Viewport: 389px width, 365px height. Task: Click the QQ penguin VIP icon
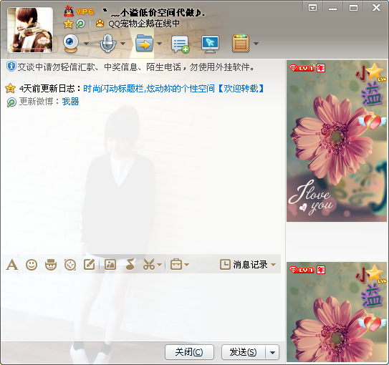(69, 11)
